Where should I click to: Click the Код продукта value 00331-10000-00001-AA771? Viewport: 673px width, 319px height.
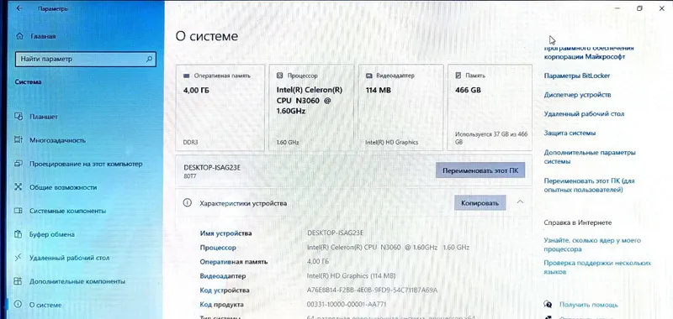pos(347,305)
